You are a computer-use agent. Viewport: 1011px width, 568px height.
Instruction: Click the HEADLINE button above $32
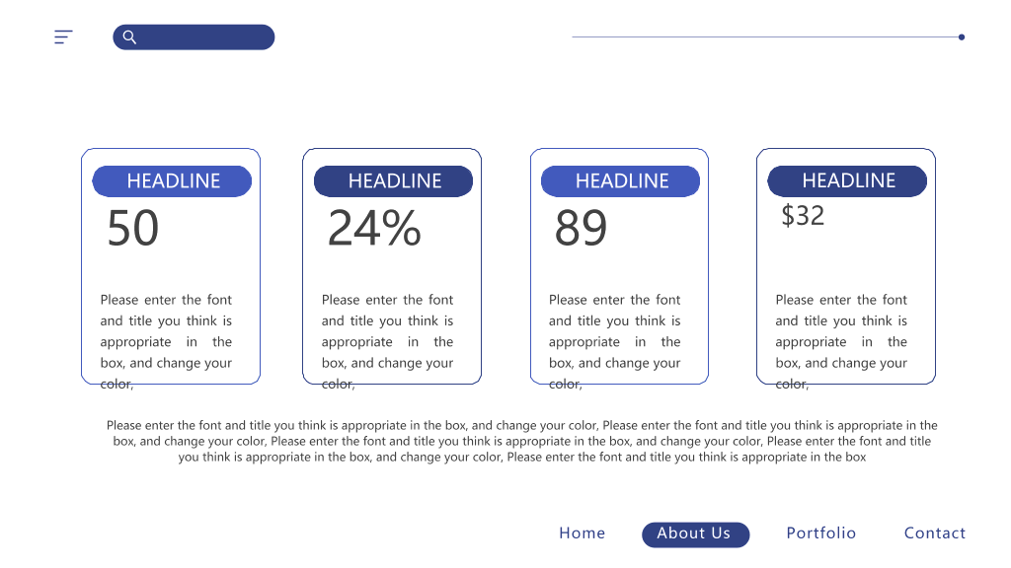point(847,181)
